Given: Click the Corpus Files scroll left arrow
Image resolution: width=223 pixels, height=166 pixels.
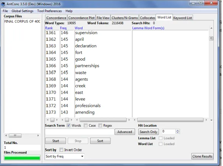Looking at the screenshot, I should pos(6,136).
